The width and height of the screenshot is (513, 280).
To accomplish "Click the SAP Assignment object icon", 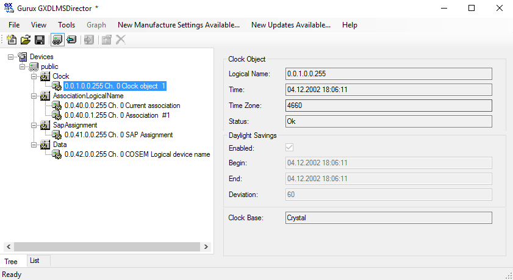I will tap(57, 135).
